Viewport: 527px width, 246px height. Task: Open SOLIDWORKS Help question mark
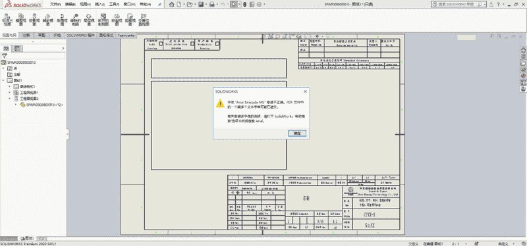pyautogui.click(x=498, y=5)
